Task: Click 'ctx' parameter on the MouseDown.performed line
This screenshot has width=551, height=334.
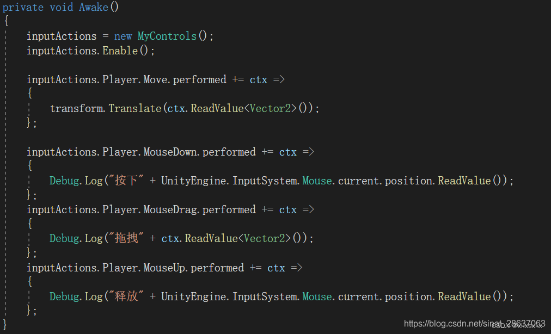Action: click(x=288, y=152)
